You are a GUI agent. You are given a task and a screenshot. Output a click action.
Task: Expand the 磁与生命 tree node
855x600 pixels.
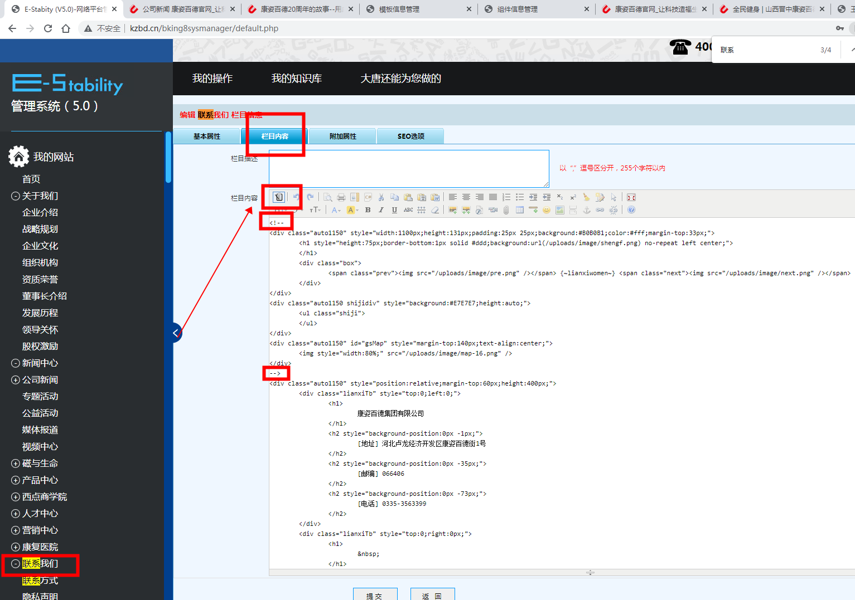click(16, 464)
